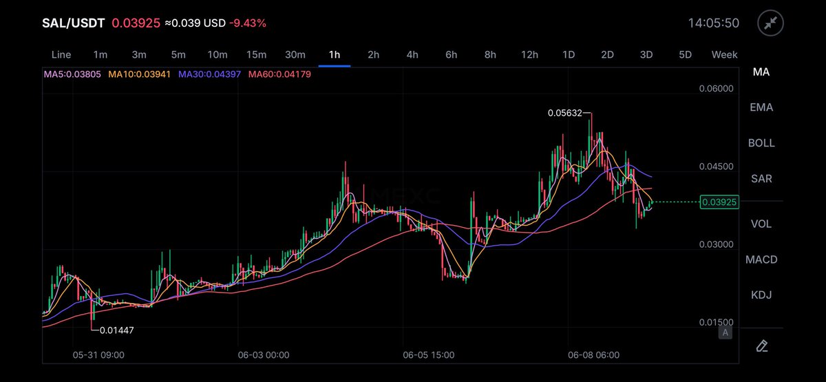Select the 6h timeframe
Screen dimensions: 826x382
click(452, 54)
